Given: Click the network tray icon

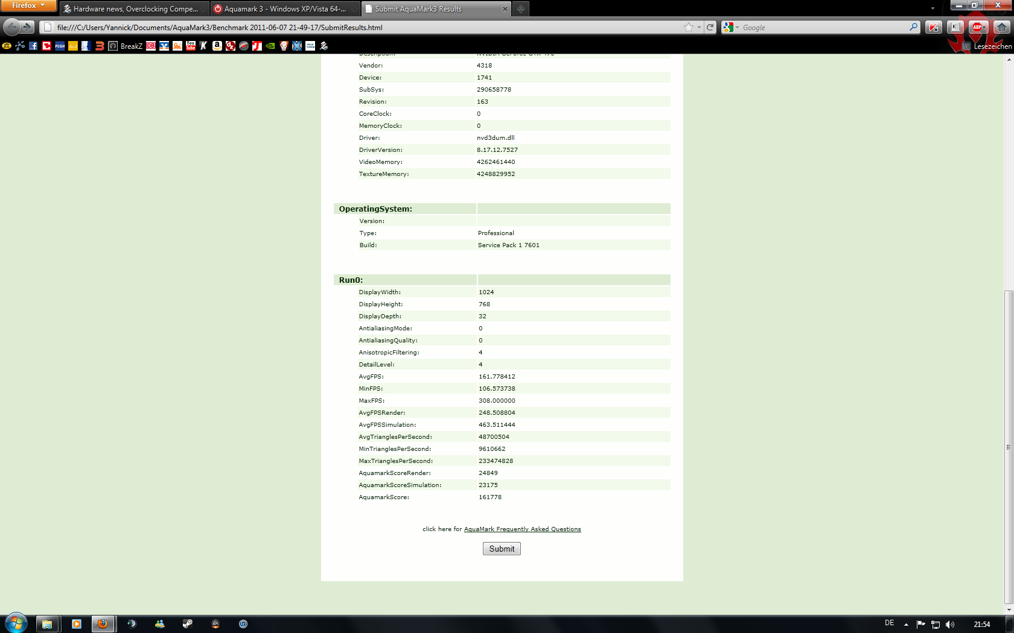Looking at the screenshot, I should [x=936, y=625].
